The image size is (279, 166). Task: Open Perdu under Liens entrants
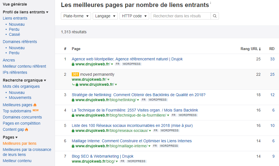[14, 29]
